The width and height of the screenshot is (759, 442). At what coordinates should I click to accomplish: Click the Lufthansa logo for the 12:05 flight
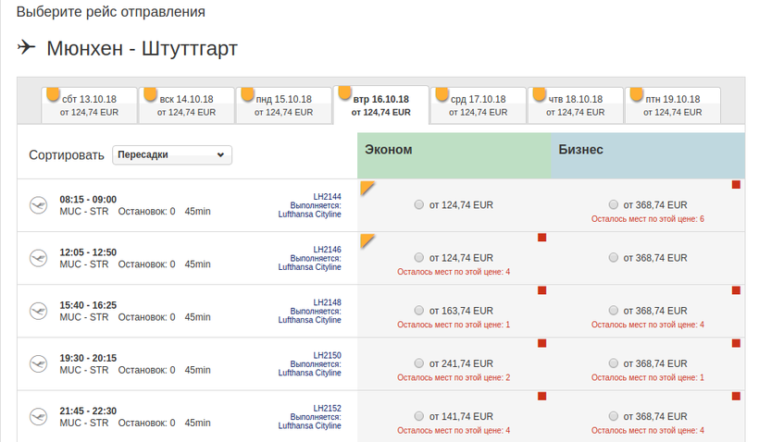[38, 258]
